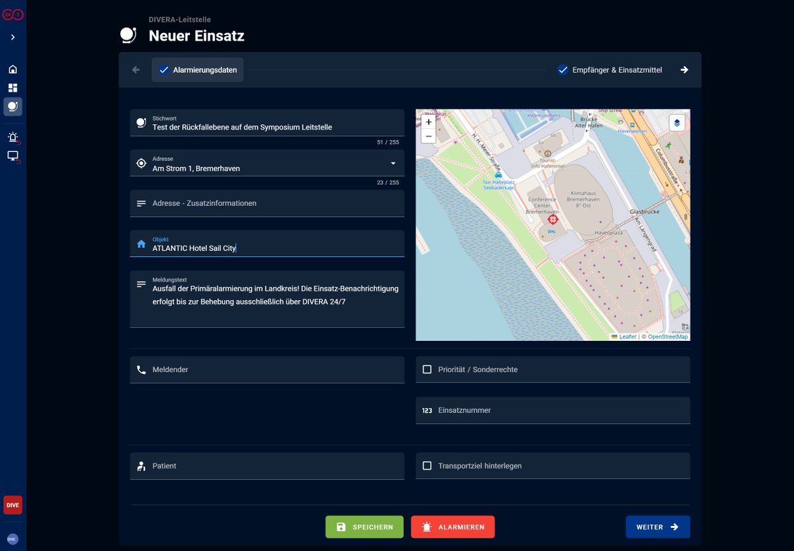Click the 123 icon beside Einsatznummer
This screenshot has width=794, height=551.
427,410
